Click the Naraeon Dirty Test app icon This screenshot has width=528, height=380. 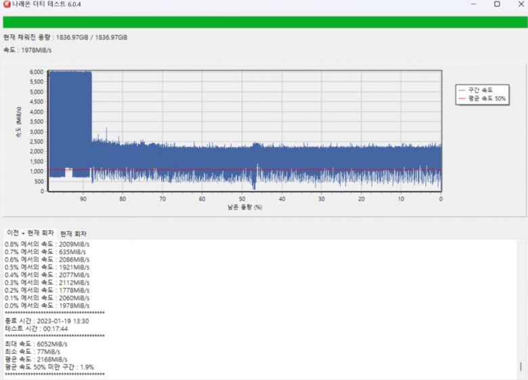point(7,4)
